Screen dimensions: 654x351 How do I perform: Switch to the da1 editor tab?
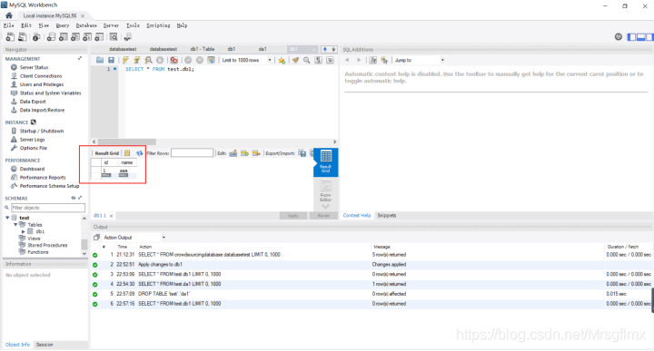coord(263,49)
